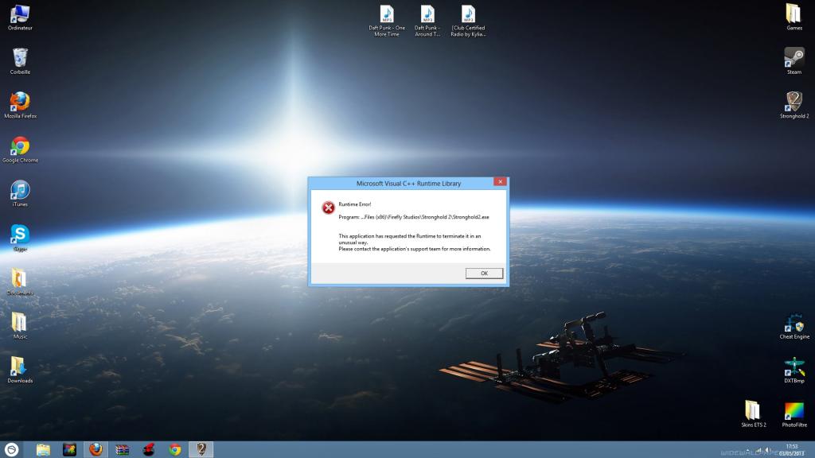Image resolution: width=815 pixels, height=458 pixels.
Task: Select the Daft Punk - One More Time MP3
Action: 387,21
